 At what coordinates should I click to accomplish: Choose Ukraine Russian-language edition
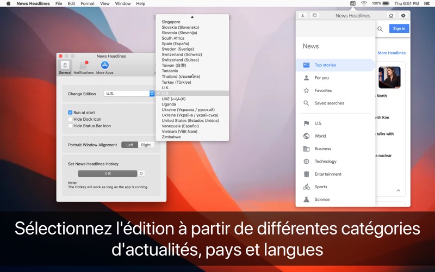tap(192, 110)
